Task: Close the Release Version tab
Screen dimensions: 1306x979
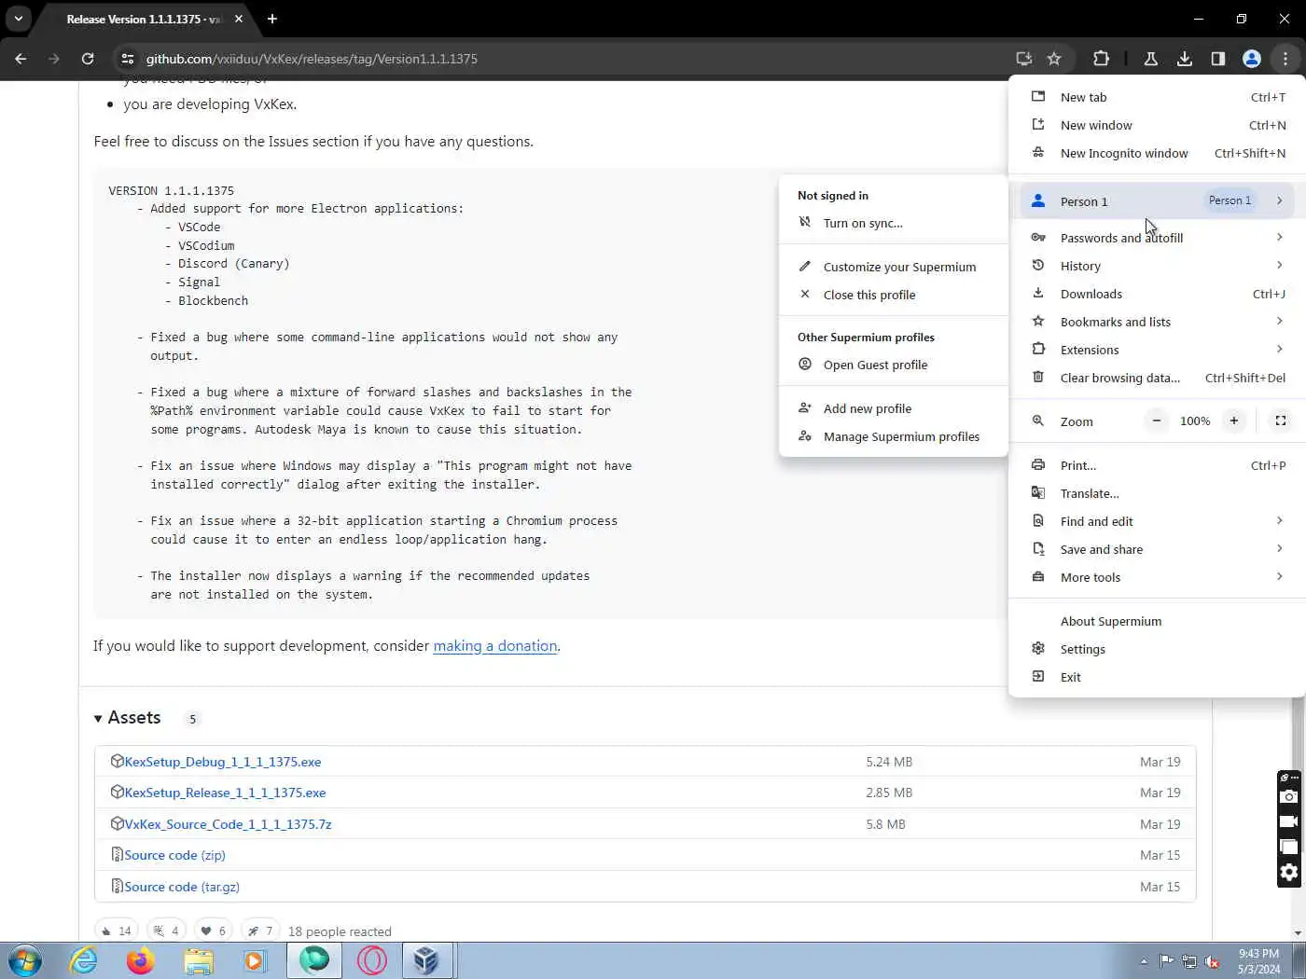Action: click(x=239, y=19)
